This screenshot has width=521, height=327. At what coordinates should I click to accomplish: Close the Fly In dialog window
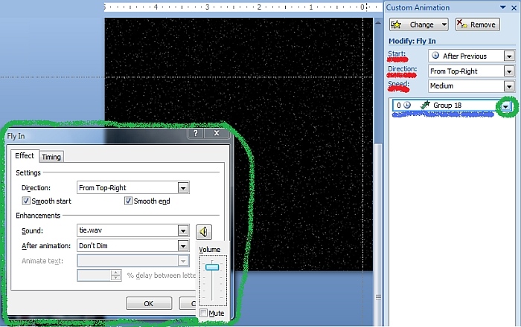click(x=216, y=134)
